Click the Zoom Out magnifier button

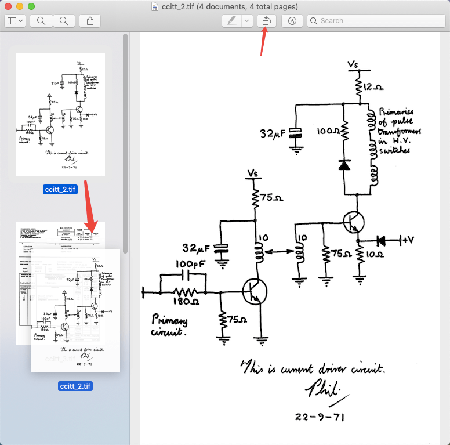[x=41, y=21]
